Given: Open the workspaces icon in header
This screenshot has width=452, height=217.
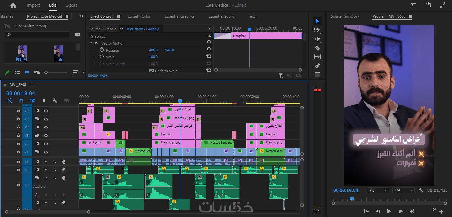Looking at the screenshot, I should [x=414, y=5].
